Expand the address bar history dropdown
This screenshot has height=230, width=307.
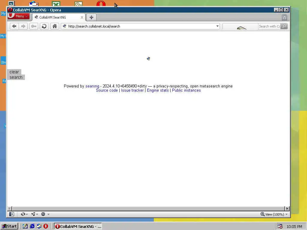(x=217, y=26)
